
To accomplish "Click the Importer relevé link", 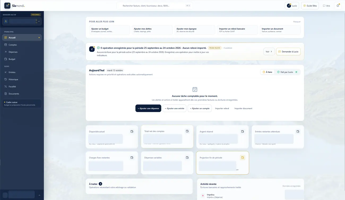I will pos(222,108).
